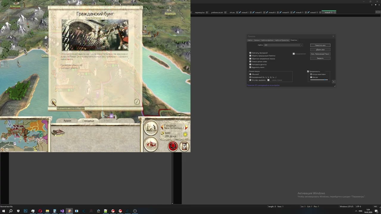Screen dimensions: 381x214
Task: Click ENG language indicator
Action: click(x=361, y=211)
